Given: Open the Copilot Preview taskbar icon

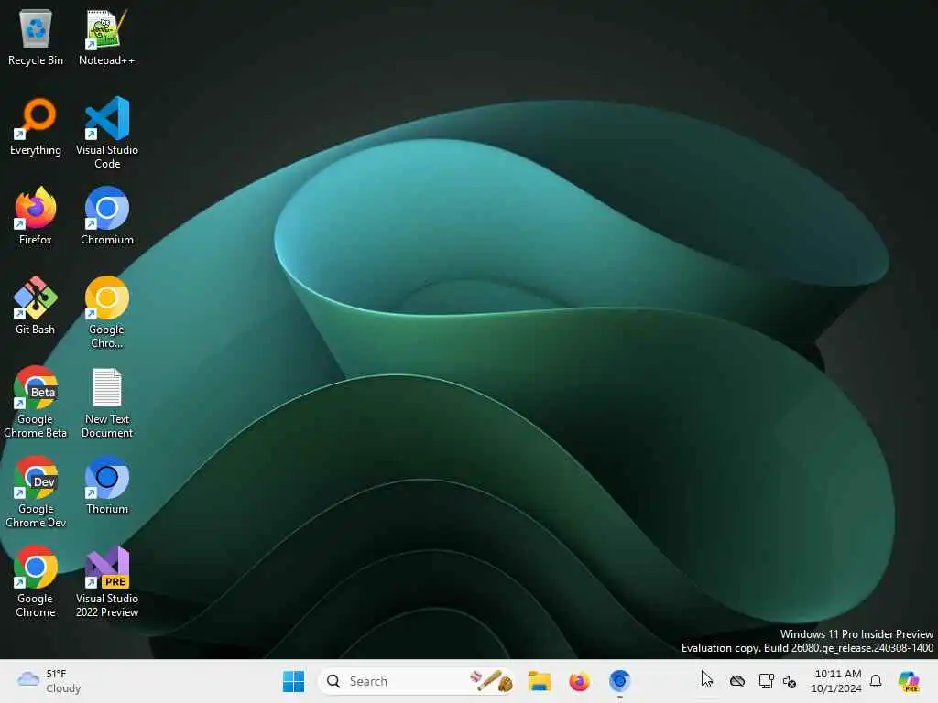Looking at the screenshot, I should pyautogui.click(x=909, y=681).
